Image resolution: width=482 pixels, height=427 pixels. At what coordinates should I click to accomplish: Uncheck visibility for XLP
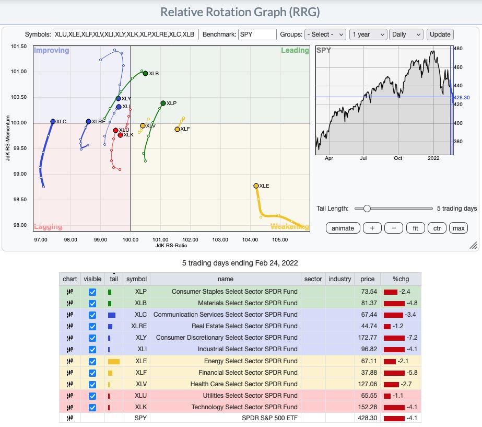92,292
